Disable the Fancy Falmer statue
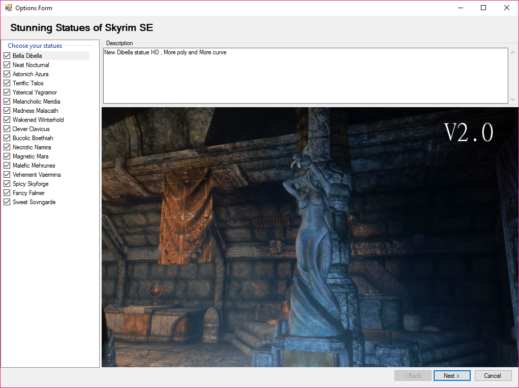519x388 pixels. [7, 193]
